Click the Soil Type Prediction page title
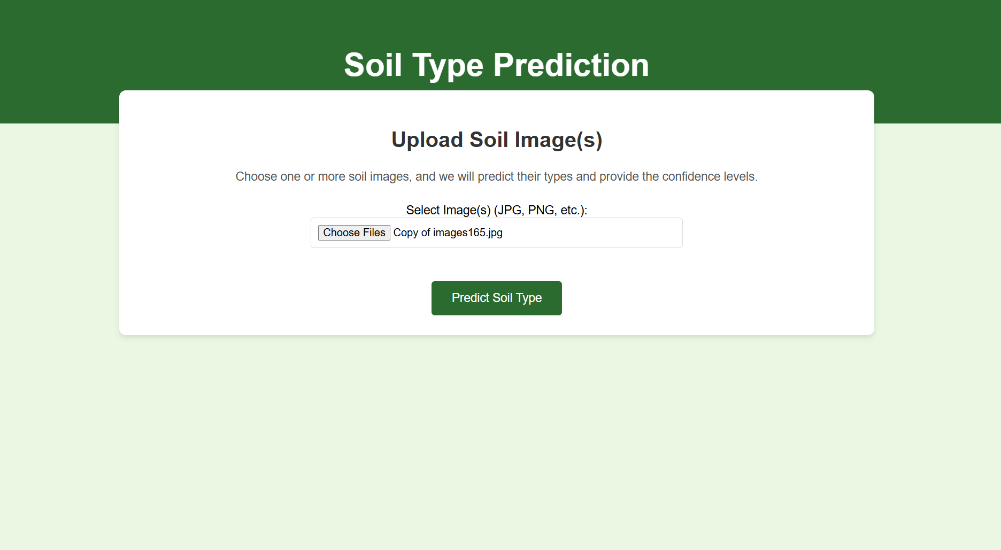This screenshot has width=1001, height=550. [x=496, y=65]
